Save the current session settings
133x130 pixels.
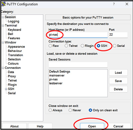click(118, 81)
